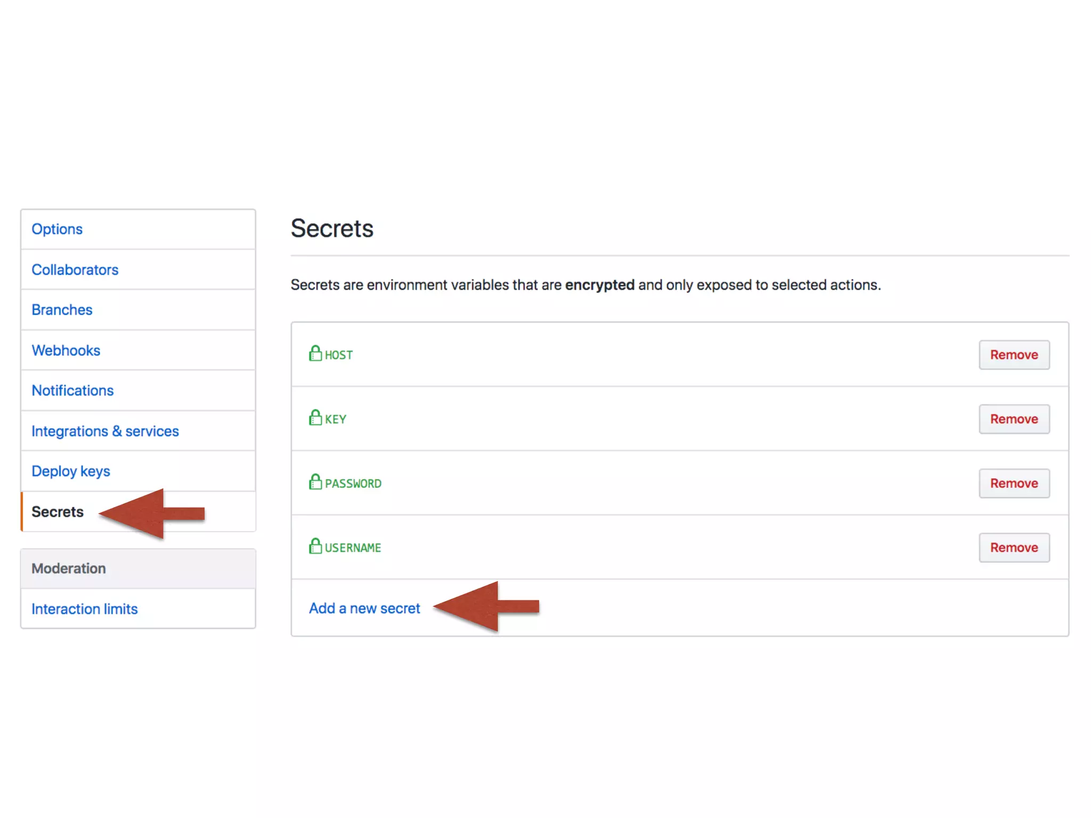Go to Collaborators settings

[75, 270]
